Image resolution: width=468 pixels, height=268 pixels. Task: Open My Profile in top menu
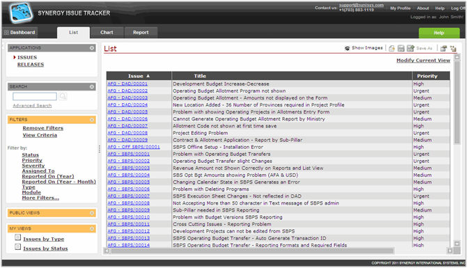click(400, 8)
